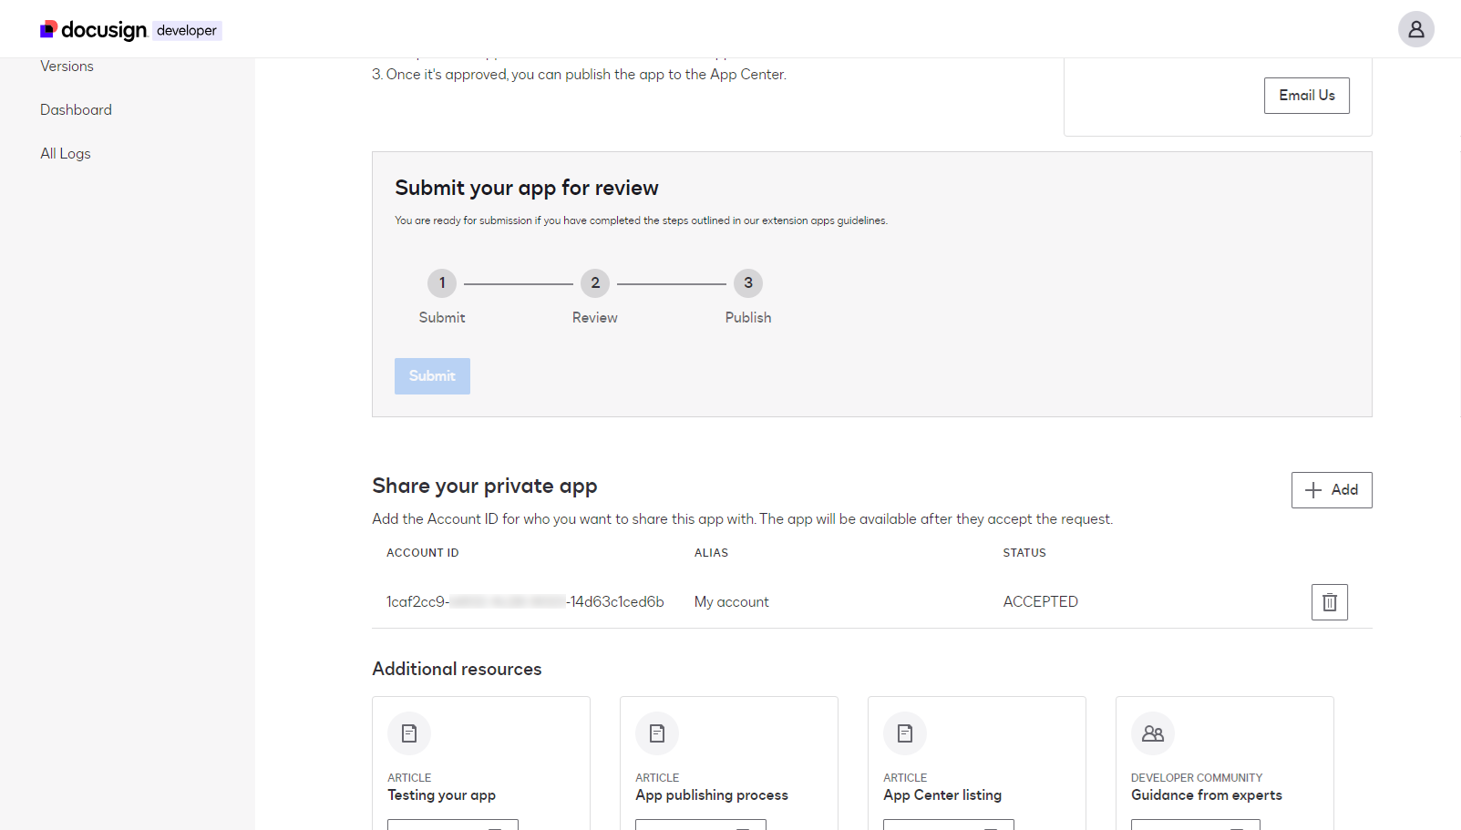Image resolution: width=1461 pixels, height=830 pixels.
Task: Open the Testing your app article
Action: tap(441, 795)
